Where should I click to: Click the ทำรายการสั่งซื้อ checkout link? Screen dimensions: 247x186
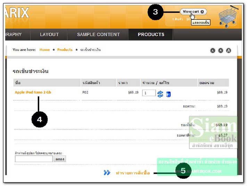coord(133,173)
